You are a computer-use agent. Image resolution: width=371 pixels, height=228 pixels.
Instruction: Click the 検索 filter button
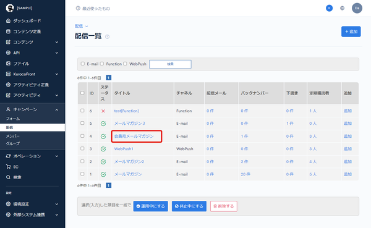click(170, 64)
